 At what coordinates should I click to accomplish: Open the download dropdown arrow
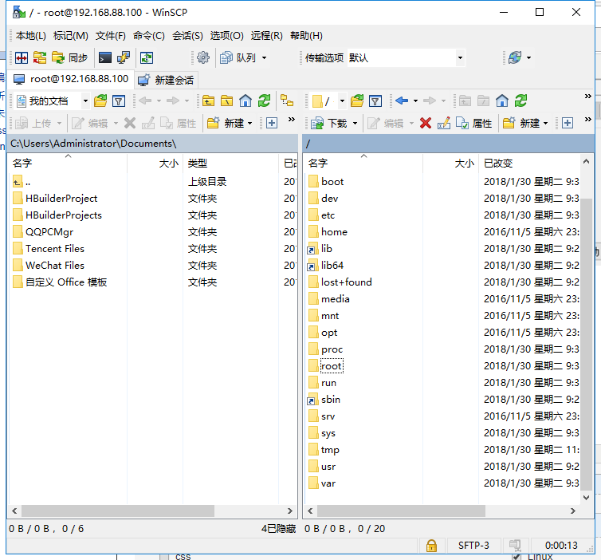355,123
